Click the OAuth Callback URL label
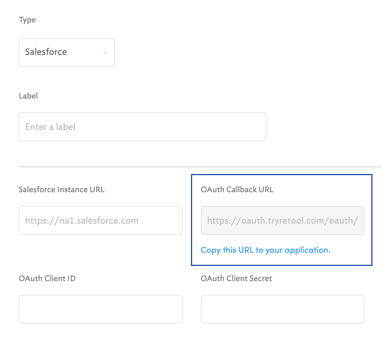This screenshot has width=382, height=346. 237,190
